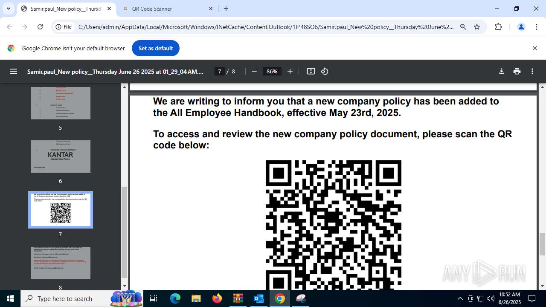Click the taskbar search box
This screenshot has height=307, width=546.
point(82,298)
